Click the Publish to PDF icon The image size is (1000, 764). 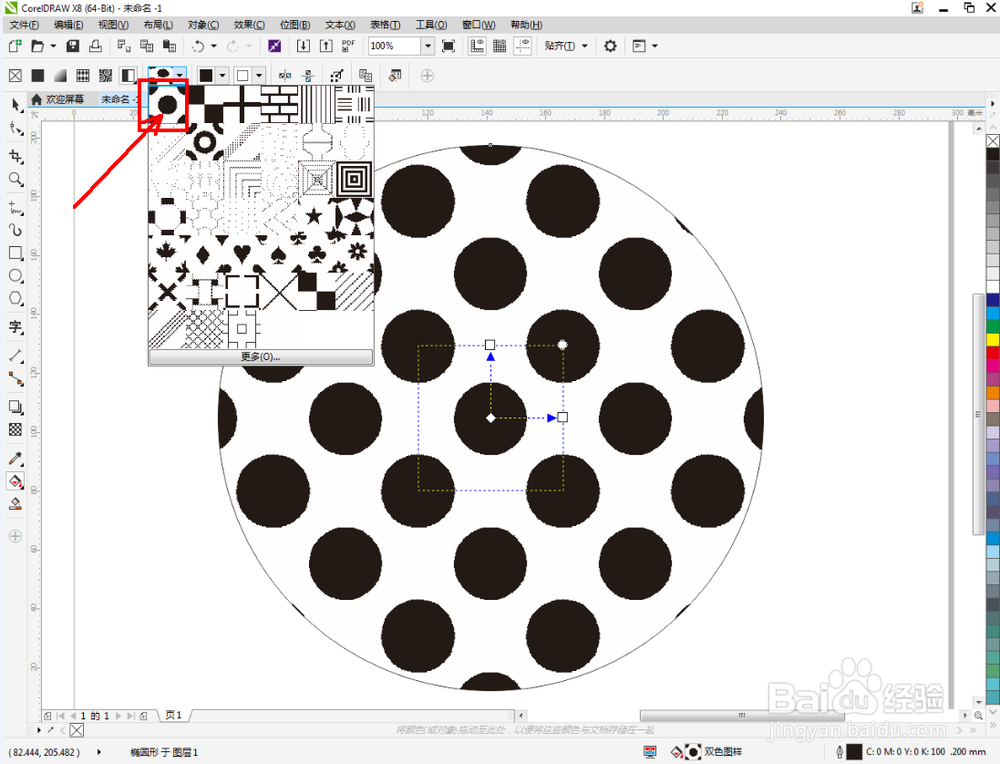(348, 46)
